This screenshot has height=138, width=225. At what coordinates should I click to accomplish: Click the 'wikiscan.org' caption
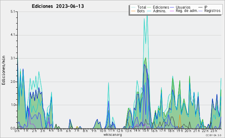point(112,135)
